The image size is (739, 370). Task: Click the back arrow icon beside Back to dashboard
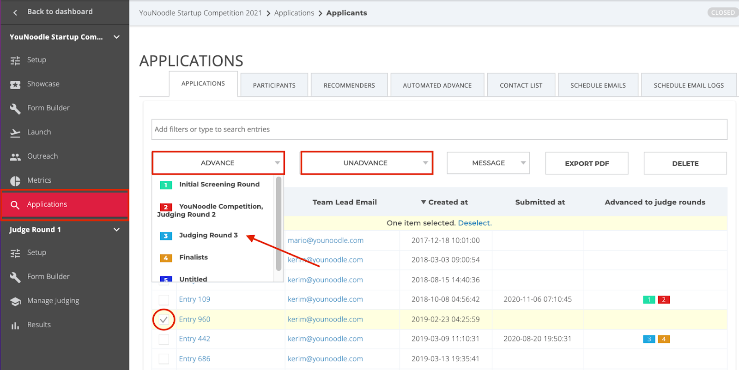pyautogui.click(x=15, y=12)
